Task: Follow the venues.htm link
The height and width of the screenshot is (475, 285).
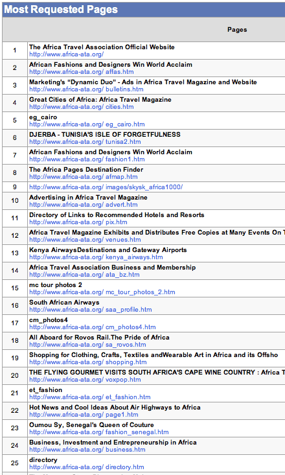Action: pyautogui.click(x=85, y=240)
